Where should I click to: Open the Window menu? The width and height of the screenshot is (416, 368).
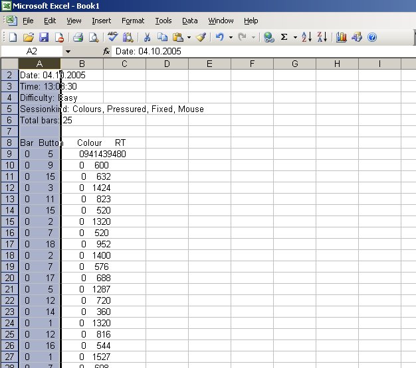click(x=221, y=21)
